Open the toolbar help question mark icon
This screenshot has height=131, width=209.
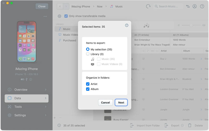(202, 6)
